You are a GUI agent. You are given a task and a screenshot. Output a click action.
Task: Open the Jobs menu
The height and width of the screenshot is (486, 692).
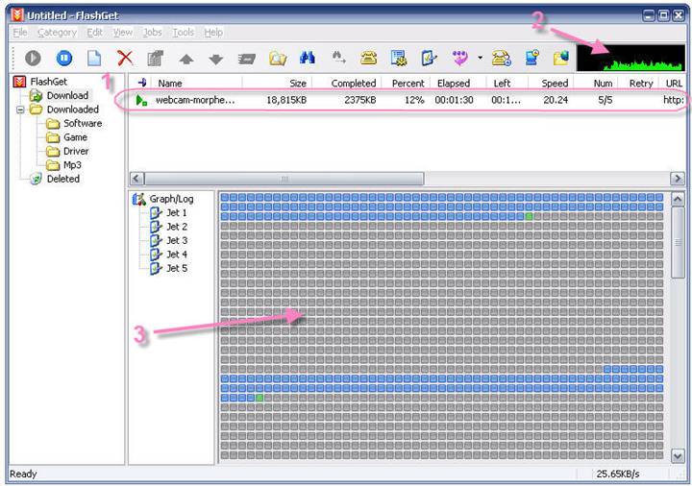tap(152, 33)
